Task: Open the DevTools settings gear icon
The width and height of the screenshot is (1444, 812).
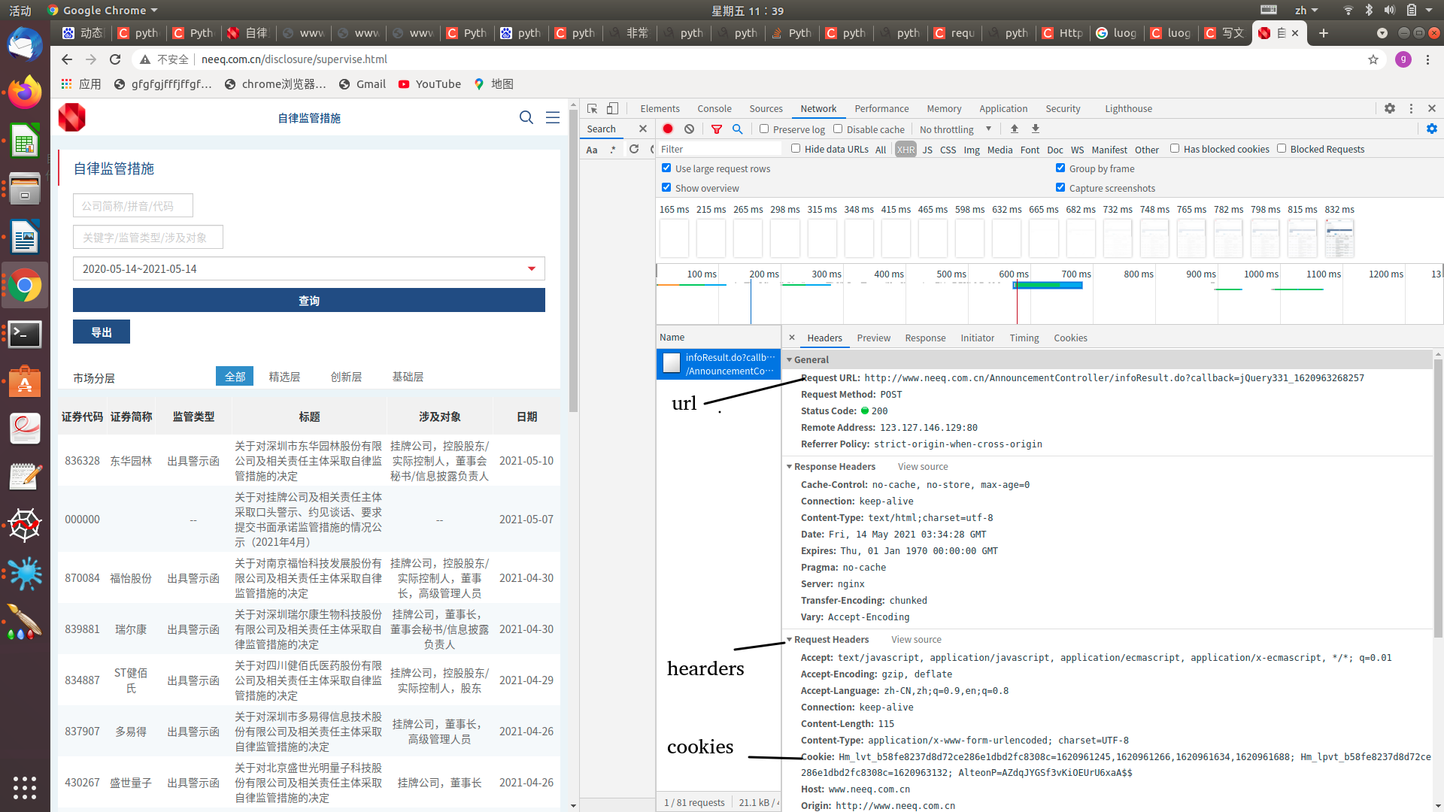Action: coord(1389,108)
